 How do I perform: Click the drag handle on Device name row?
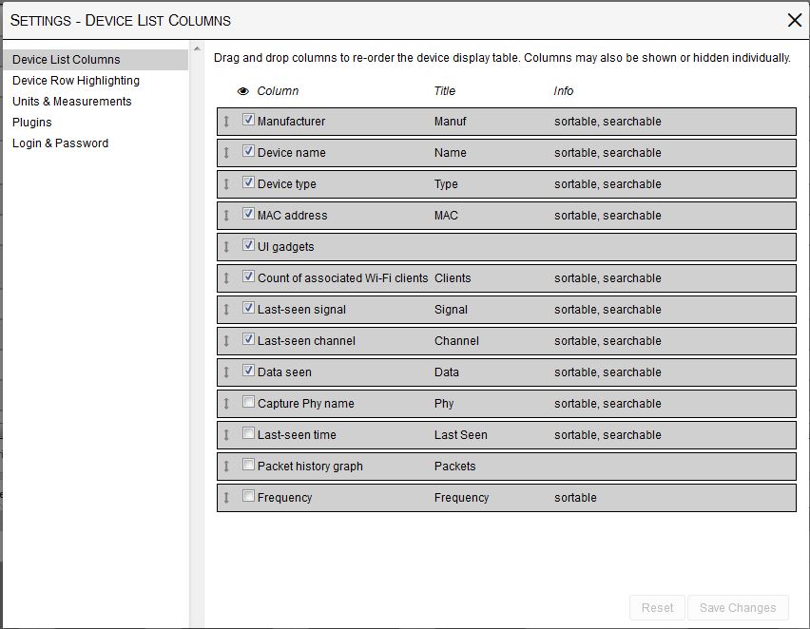[x=226, y=153]
